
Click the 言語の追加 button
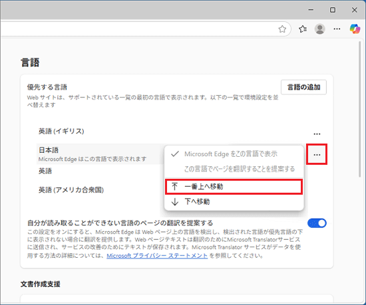303,87
